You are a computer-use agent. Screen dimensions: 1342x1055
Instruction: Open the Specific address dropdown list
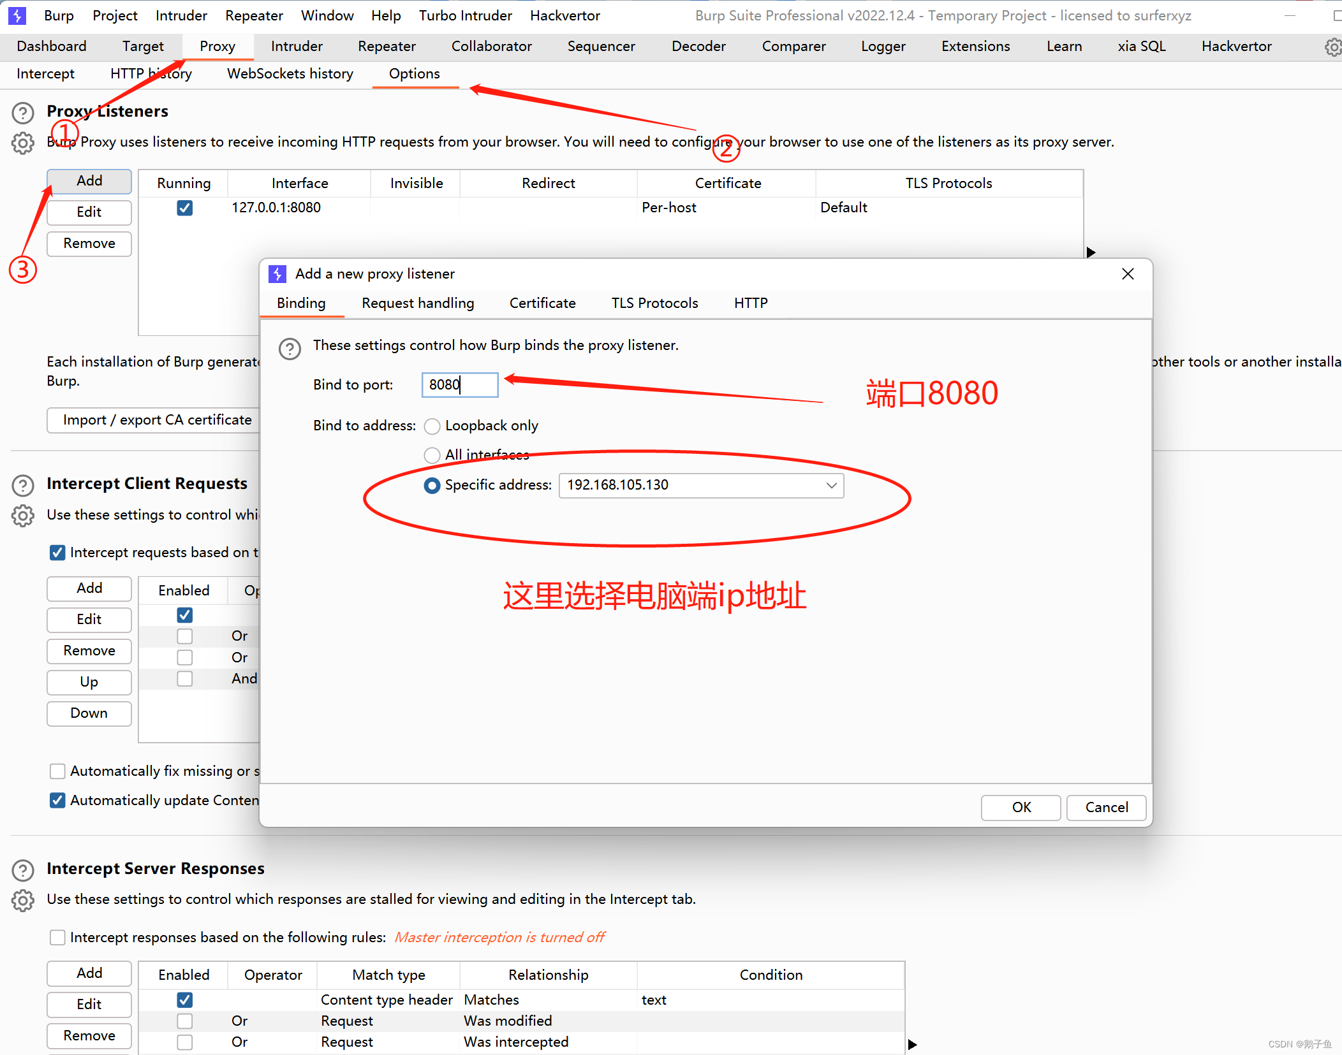click(x=830, y=486)
